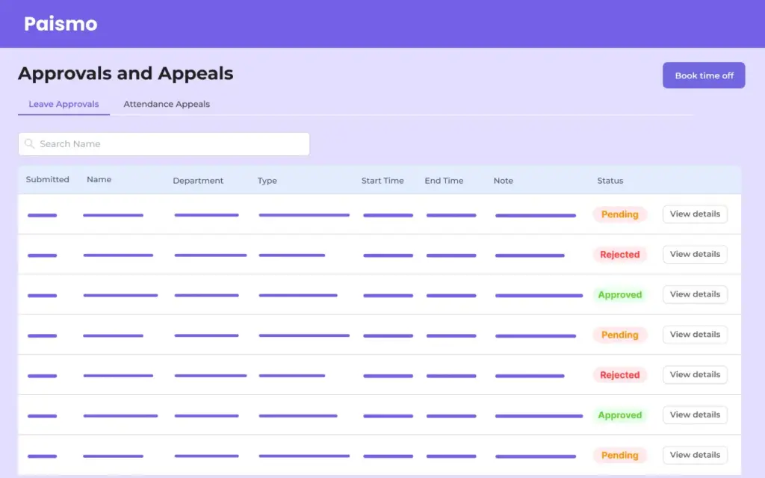View details of the second-row Rejected request
This screenshot has width=765, height=478.
coord(695,254)
